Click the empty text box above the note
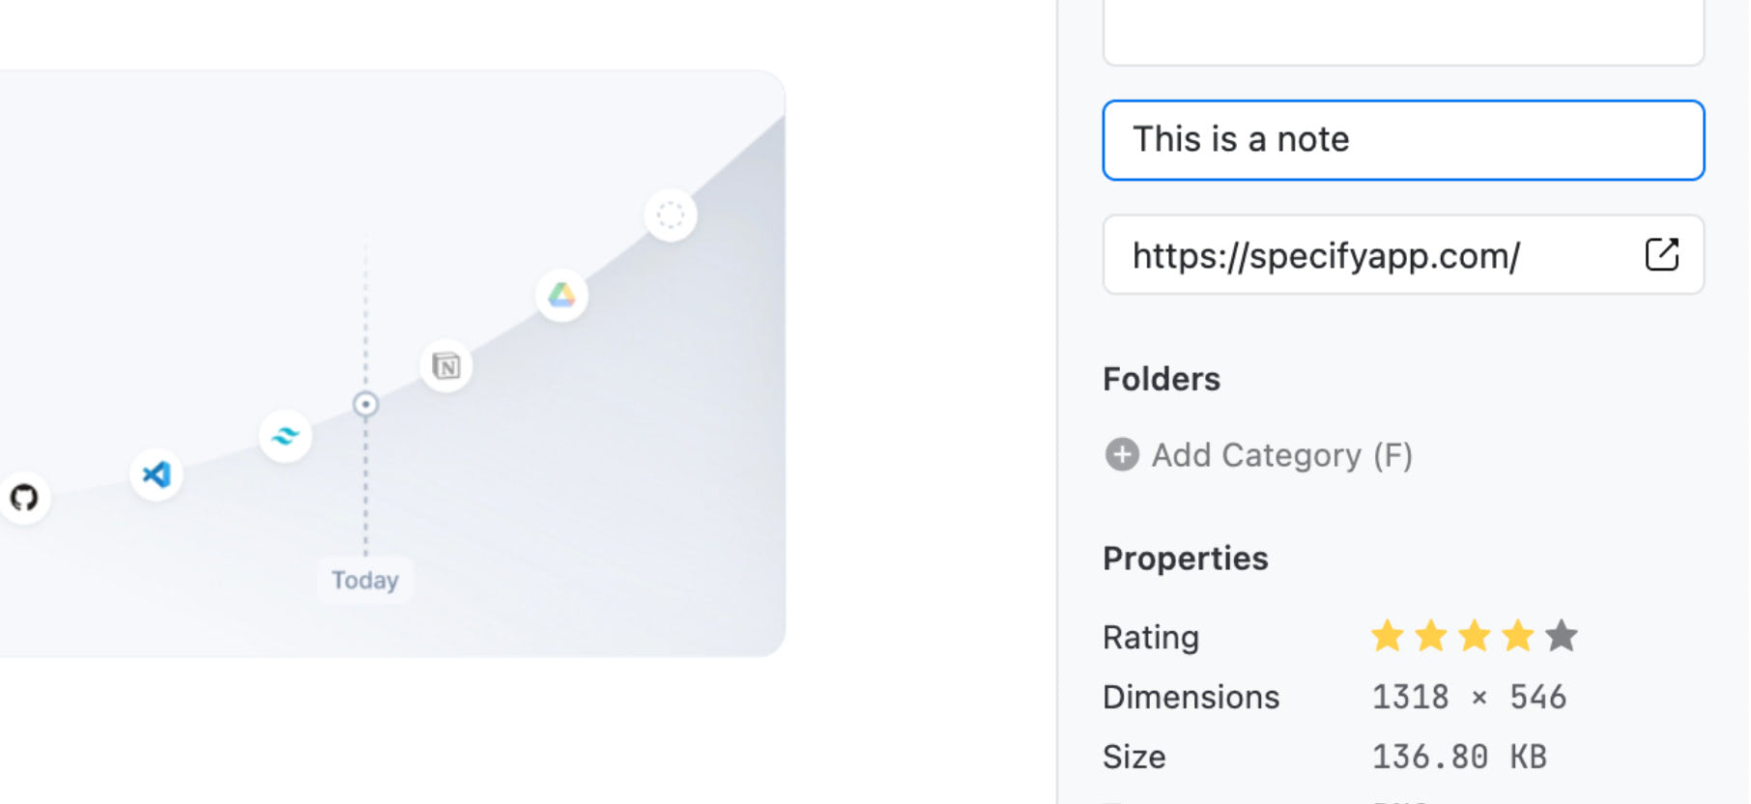The height and width of the screenshot is (804, 1751). 1403,32
